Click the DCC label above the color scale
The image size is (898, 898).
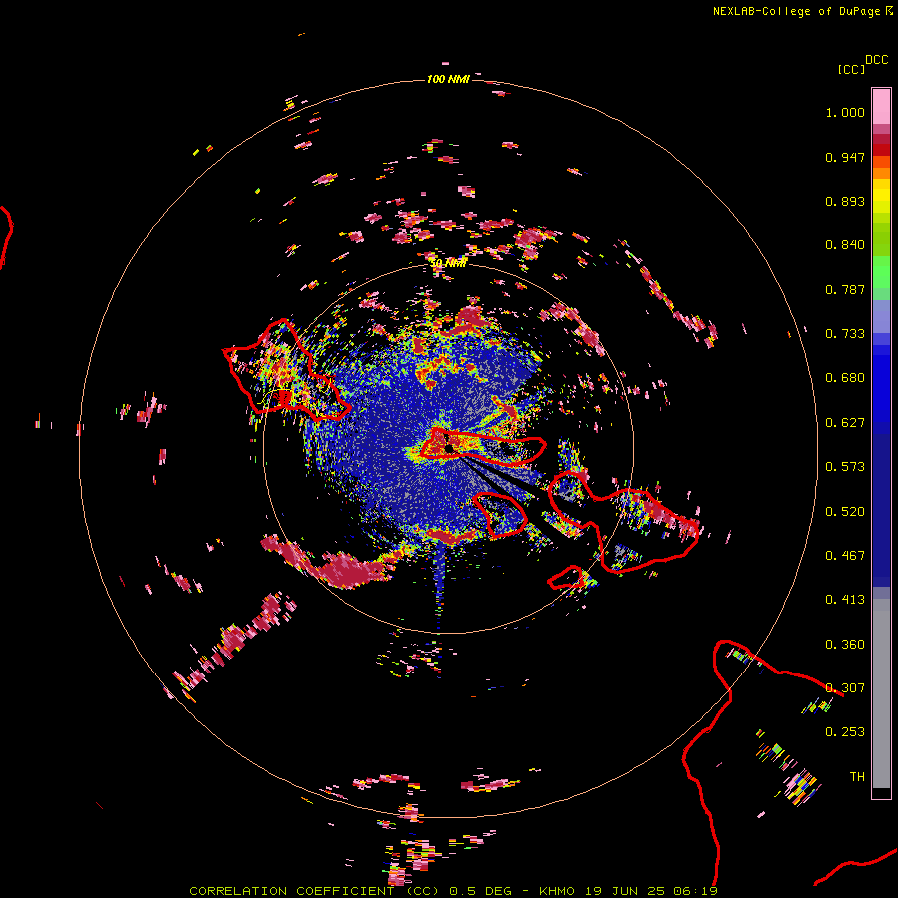(x=876, y=60)
